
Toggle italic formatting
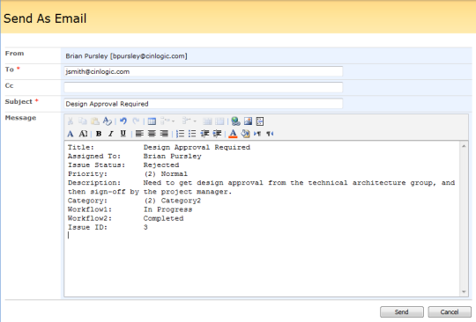(x=111, y=134)
